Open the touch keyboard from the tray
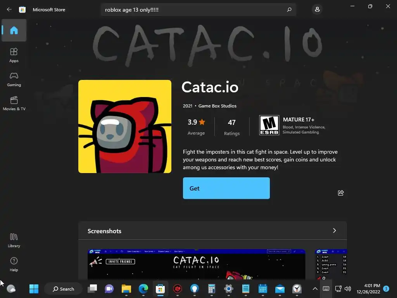This screenshot has width=397, height=298. [x=326, y=289]
